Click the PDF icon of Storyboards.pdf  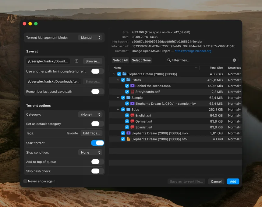tap(132, 92)
